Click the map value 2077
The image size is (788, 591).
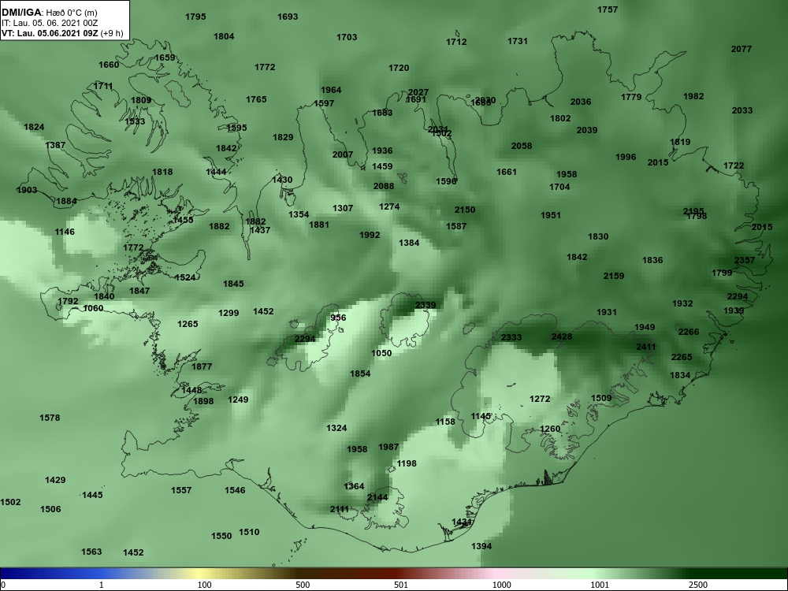742,49
